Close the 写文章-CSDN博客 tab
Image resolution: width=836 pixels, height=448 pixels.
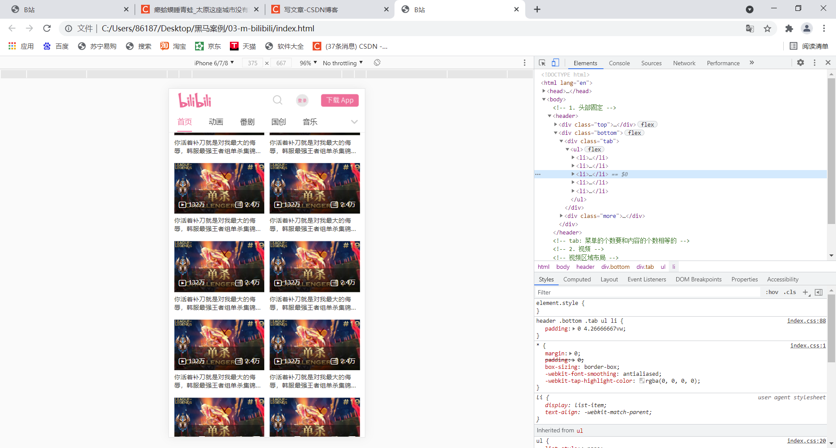pyautogui.click(x=386, y=10)
